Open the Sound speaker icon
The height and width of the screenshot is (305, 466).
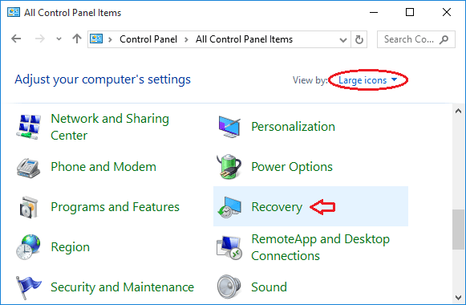229,287
